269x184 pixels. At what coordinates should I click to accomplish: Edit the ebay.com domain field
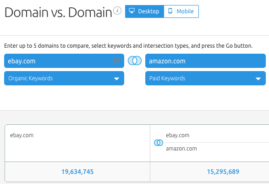64,61
